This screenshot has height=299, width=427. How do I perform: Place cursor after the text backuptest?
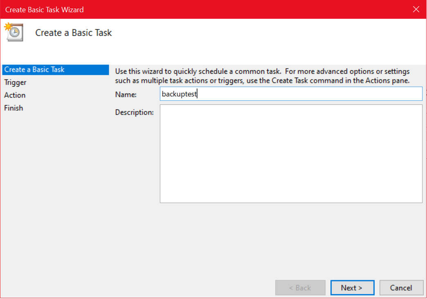click(198, 94)
